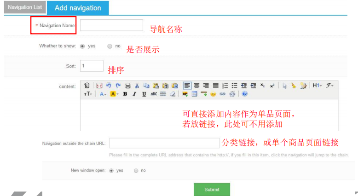The width and height of the screenshot is (358, 196).
Task: Select 'no' for New window open
Action: click(x=136, y=170)
